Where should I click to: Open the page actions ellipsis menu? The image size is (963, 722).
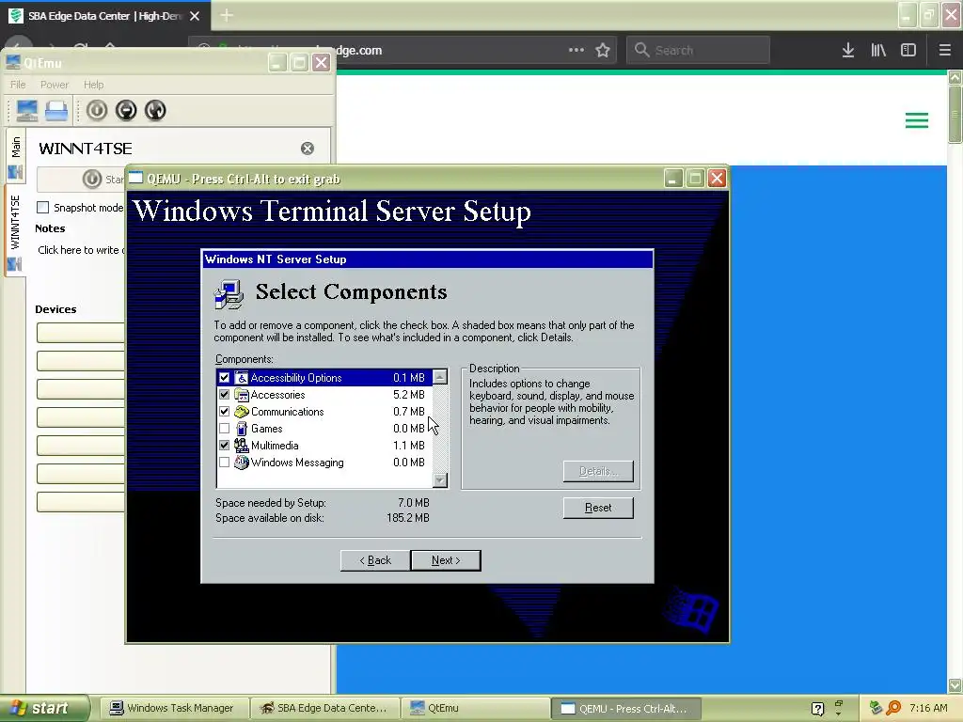pos(576,51)
